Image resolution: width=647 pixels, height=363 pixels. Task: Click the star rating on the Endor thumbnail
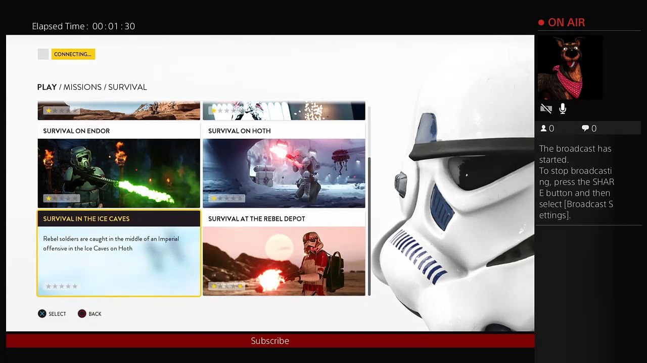click(61, 198)
